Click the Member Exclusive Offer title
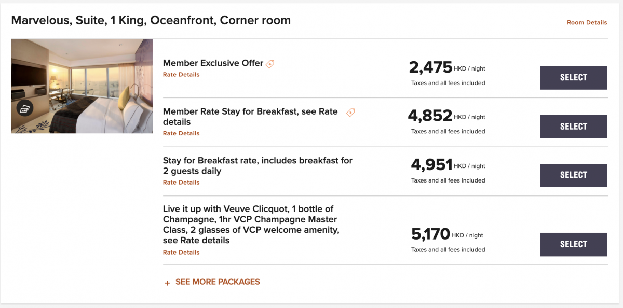623x308 pixels. click(213, 63)
